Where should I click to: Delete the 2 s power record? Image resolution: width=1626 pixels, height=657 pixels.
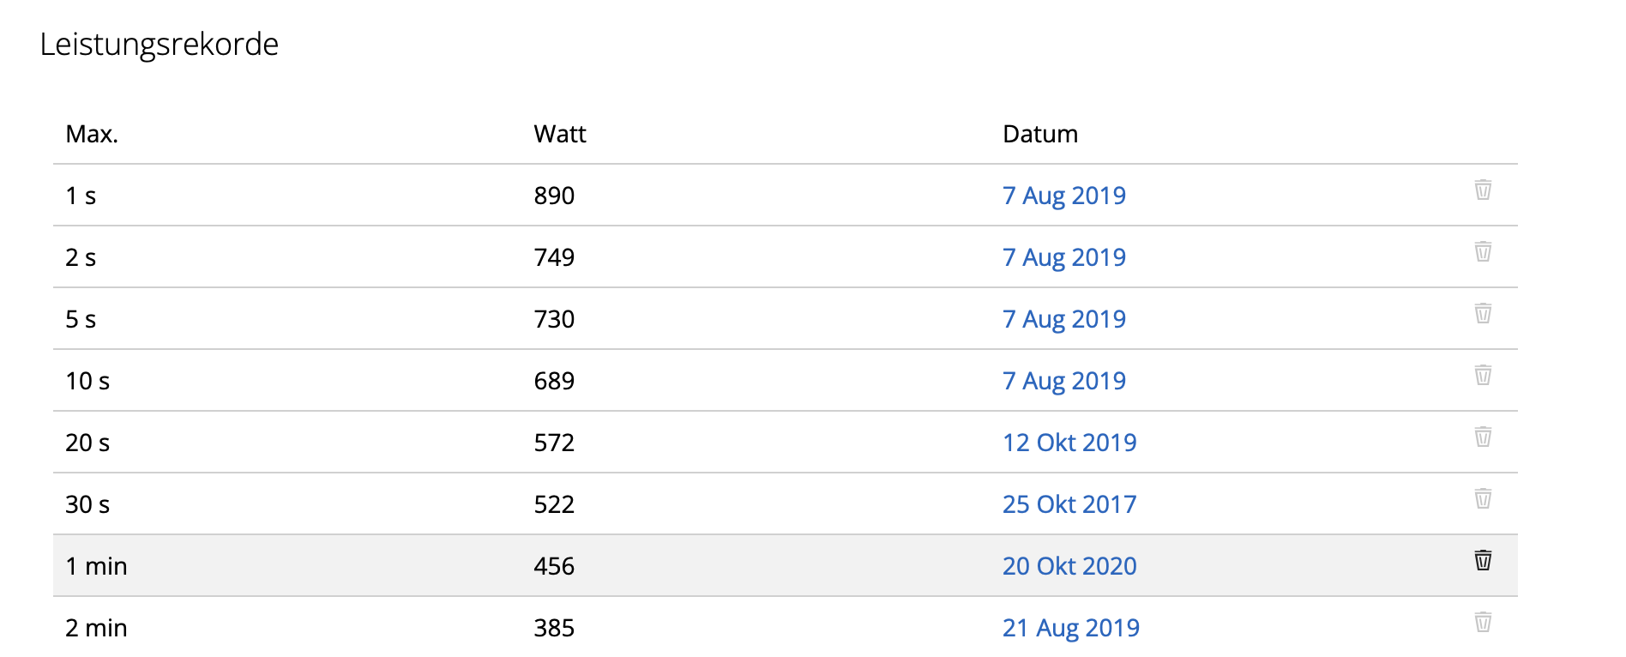tap(1483, 251)
